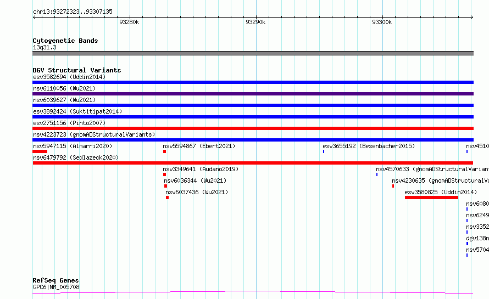Click the magenta GPC6 gene line
Screen dimensions: 489x299
[253, 292]
